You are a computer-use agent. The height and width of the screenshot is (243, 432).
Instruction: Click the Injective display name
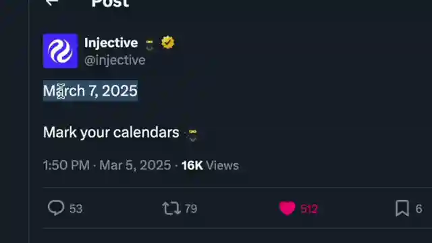[x=111, y=43]
